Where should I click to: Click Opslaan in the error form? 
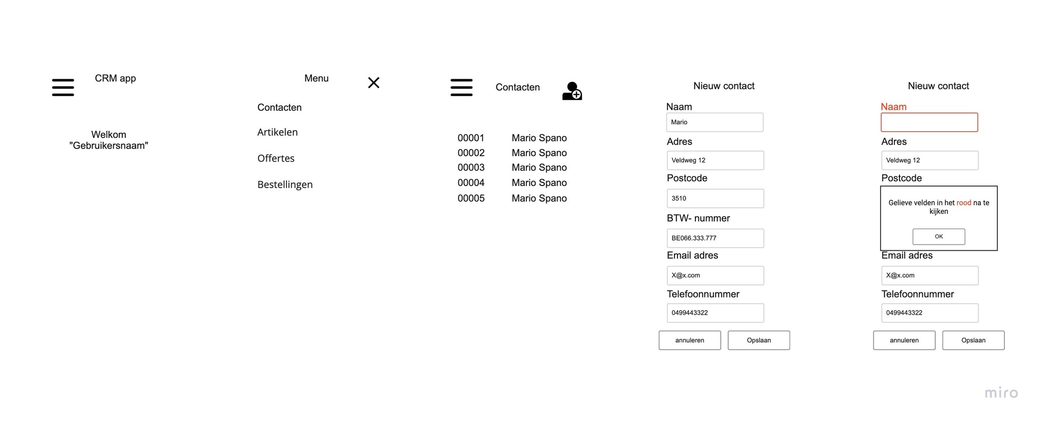[x=973, y=340]
